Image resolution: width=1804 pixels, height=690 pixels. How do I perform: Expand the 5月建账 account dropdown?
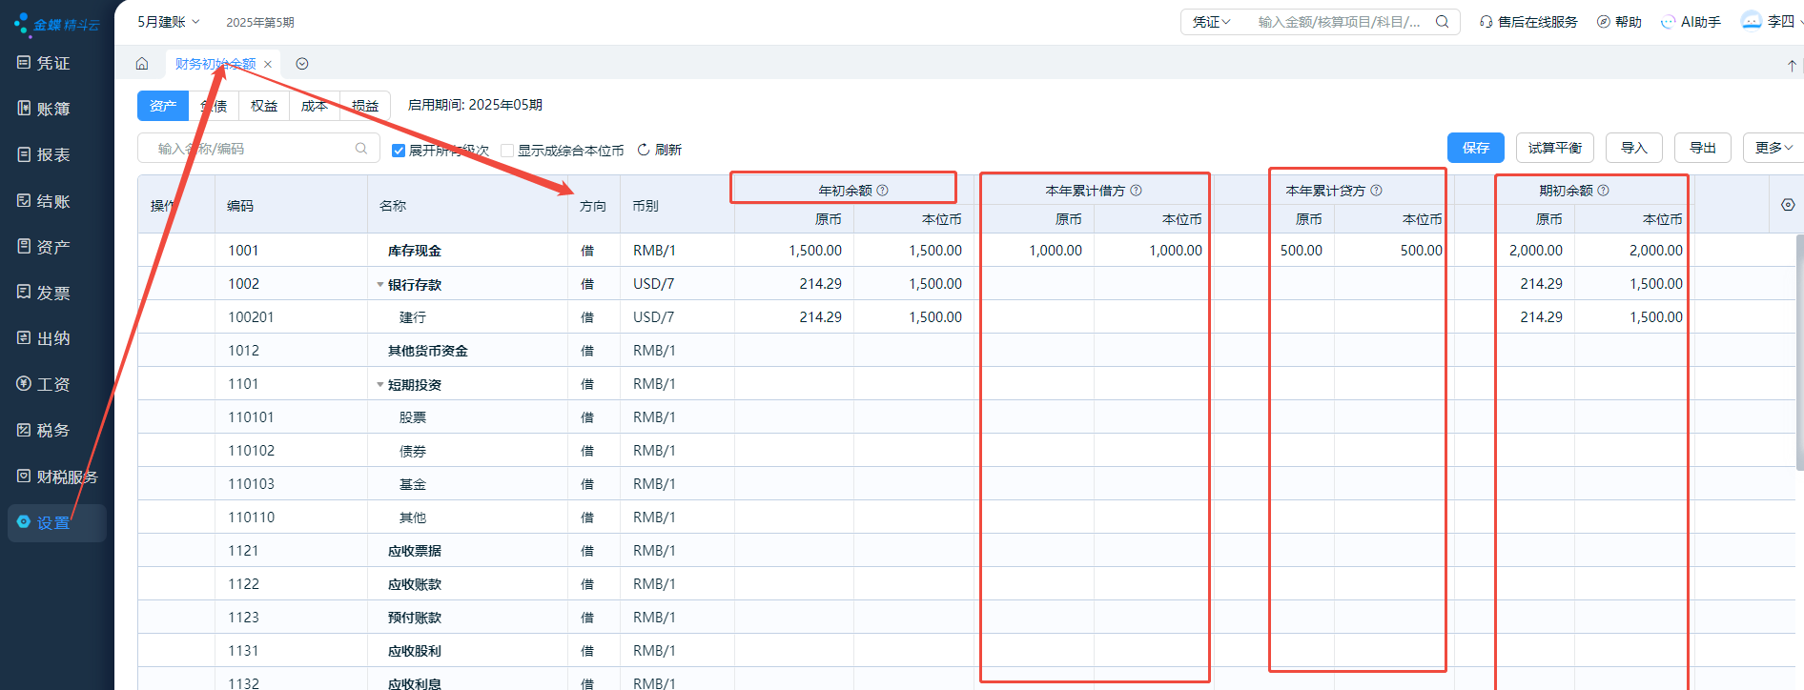click(x=168, y=22)
